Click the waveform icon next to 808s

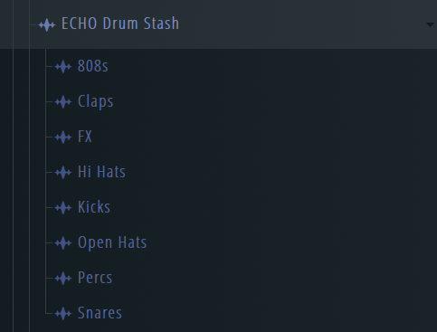(63, 67)
